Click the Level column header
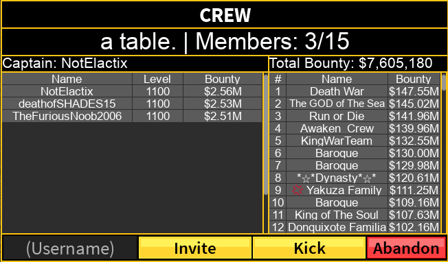 click(157, 79)
